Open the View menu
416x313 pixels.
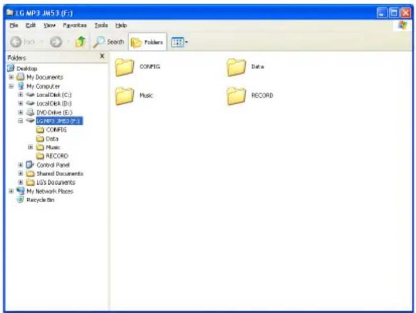tap(49, 25)
